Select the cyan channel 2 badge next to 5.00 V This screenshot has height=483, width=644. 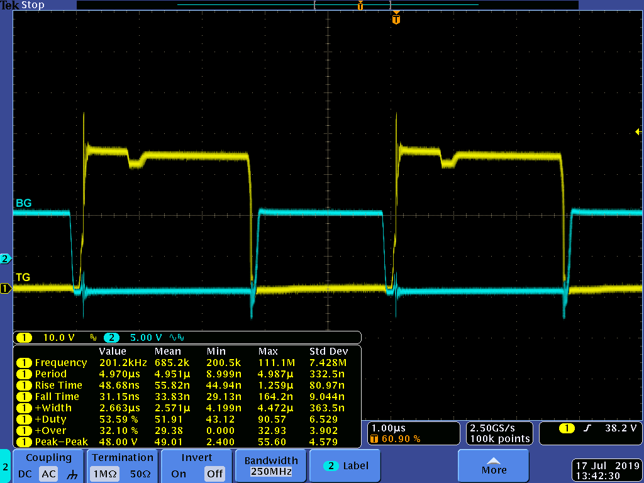click(111, 338)
